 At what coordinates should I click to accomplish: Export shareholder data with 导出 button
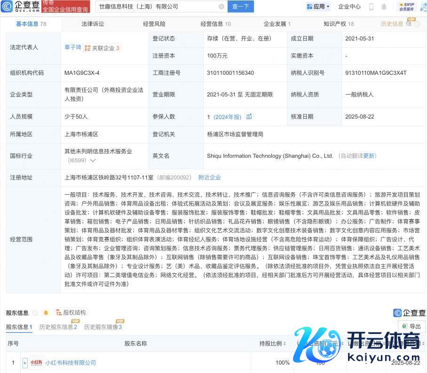tap(411, 326)
